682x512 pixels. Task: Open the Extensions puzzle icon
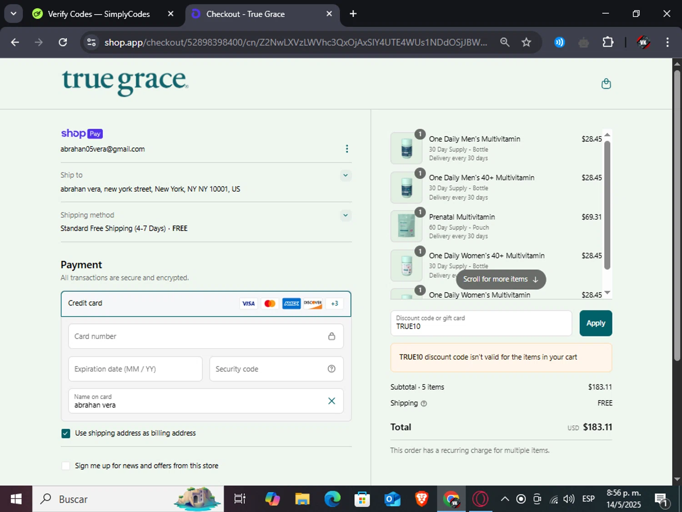pyautogui.click(x=608, y=42)
